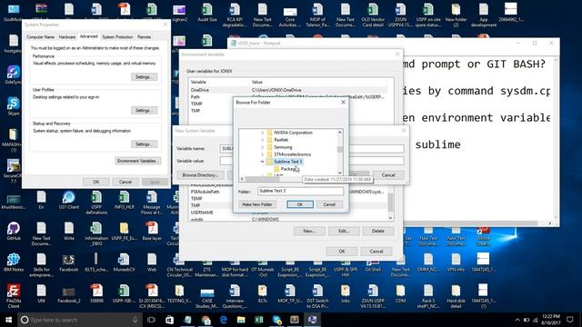Open User Profiles Settings button
582x327 pixels.
pyautogui.click(x=144, y=111)
